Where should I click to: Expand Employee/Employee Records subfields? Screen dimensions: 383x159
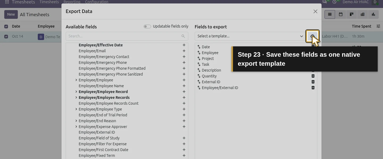[76, 98]
